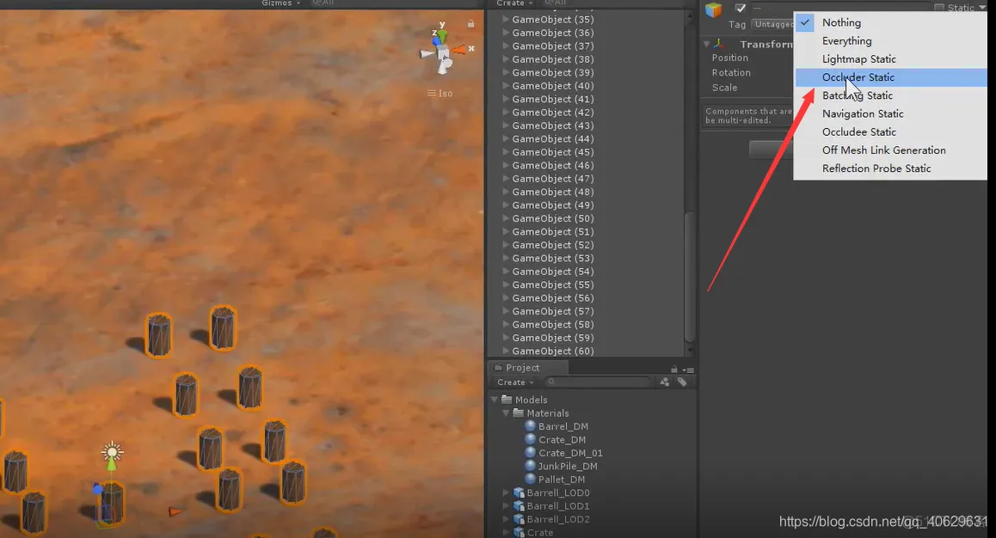Expand the Barrell_LOD0 model arrow
The height and width of the screenshot is (538, 996).
pos(507,492)
